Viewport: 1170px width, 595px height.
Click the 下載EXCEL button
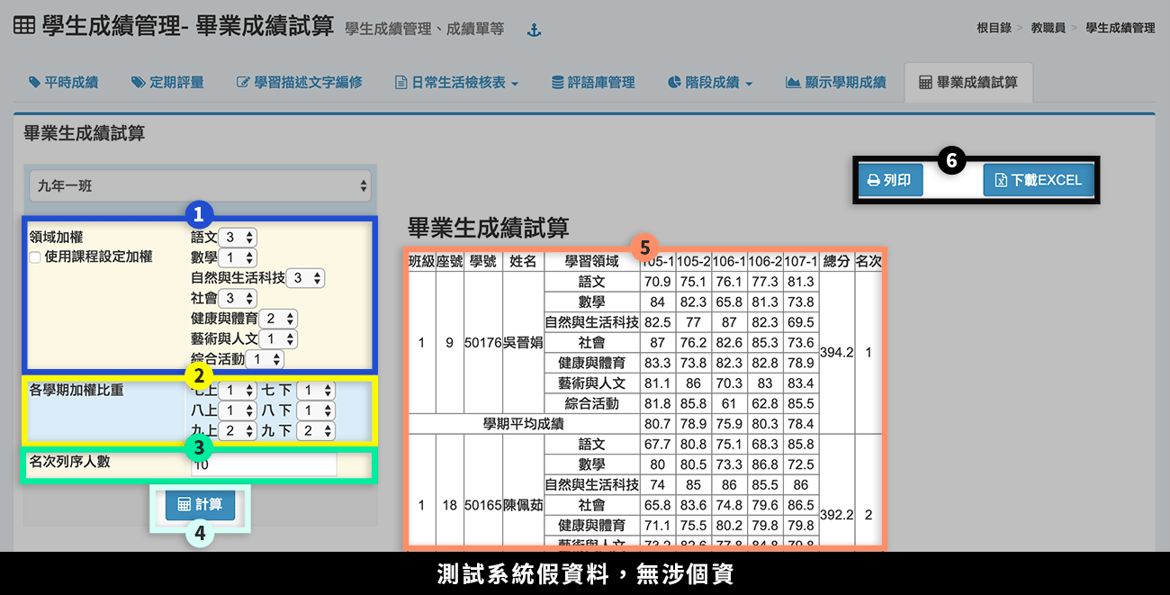coord(1038,180)
